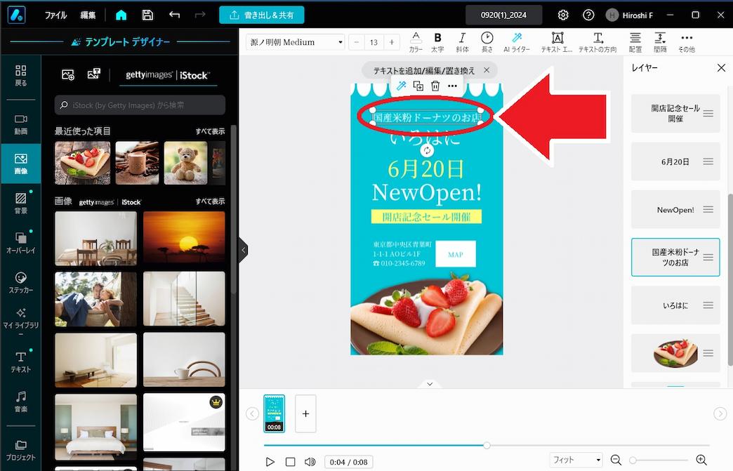
Task: Select the AI ライター tool
Action: (x=517, y=41)
